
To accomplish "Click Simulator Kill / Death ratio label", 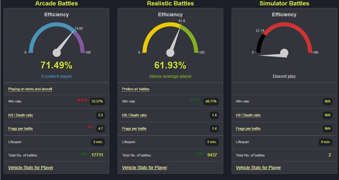I will (248, 115).
